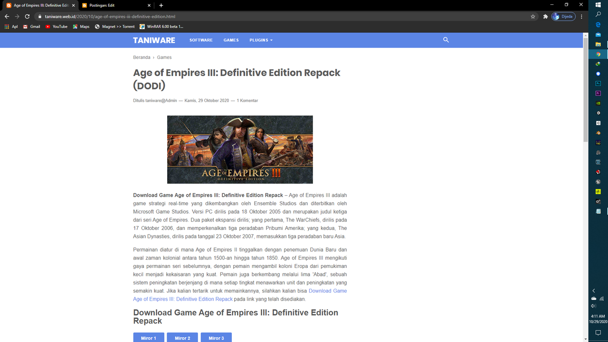The width and height of the screenshot is (608, 342).
Task: Follow the Games breadcrumb link
Action: pyautogui.click(x=164, y=57)
